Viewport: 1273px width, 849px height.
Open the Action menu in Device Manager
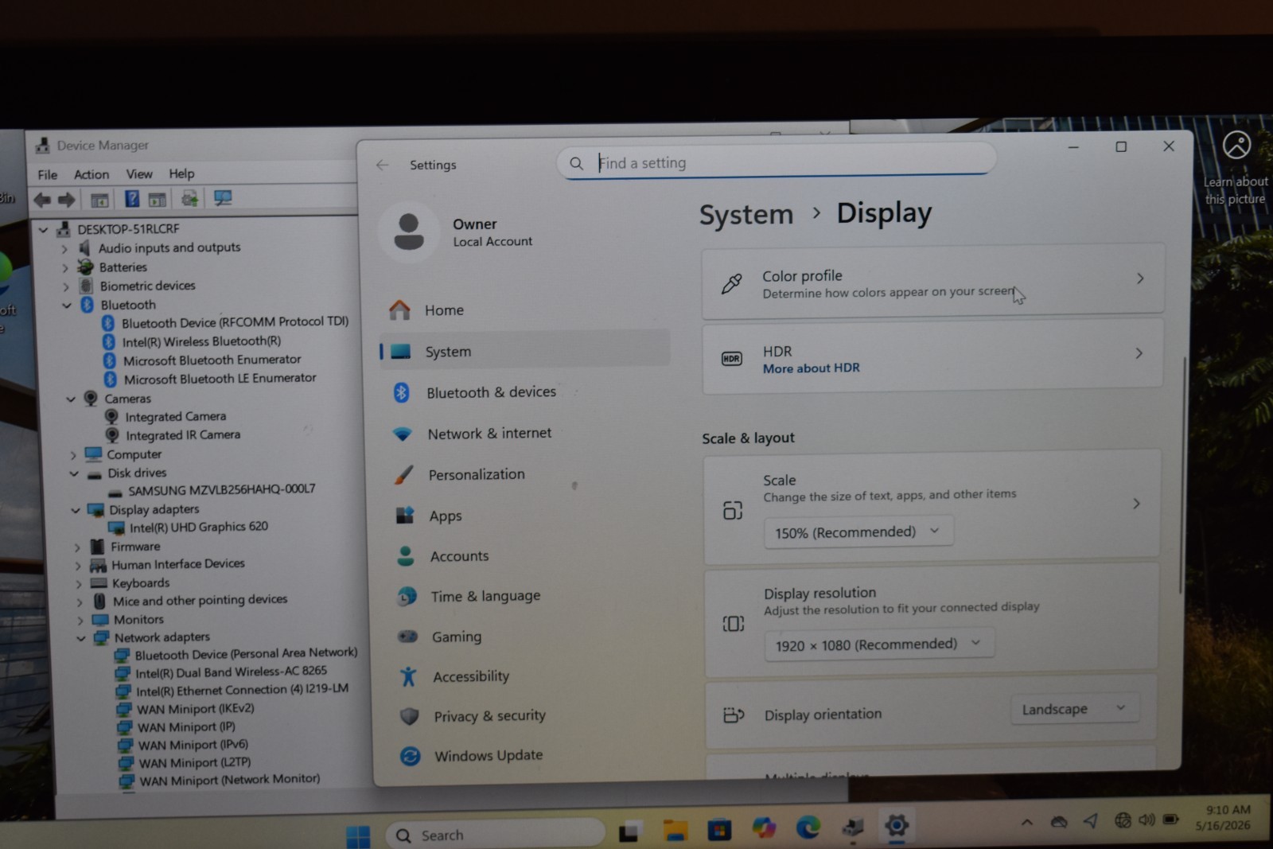(x=91, y=174)
